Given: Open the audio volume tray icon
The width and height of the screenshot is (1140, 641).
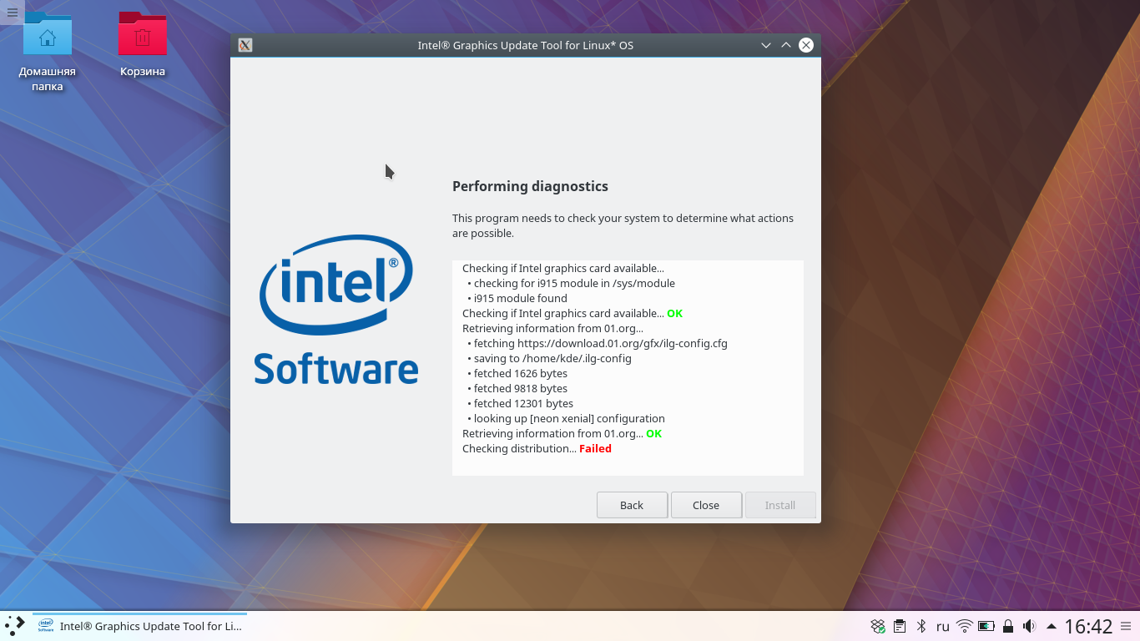Looking at the screenshot, I should (x=1030, y=626).
